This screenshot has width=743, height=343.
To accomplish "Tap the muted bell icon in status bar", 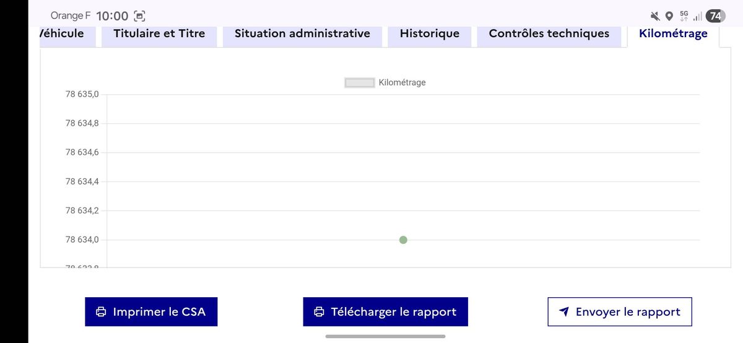I will tap(655, 16).
